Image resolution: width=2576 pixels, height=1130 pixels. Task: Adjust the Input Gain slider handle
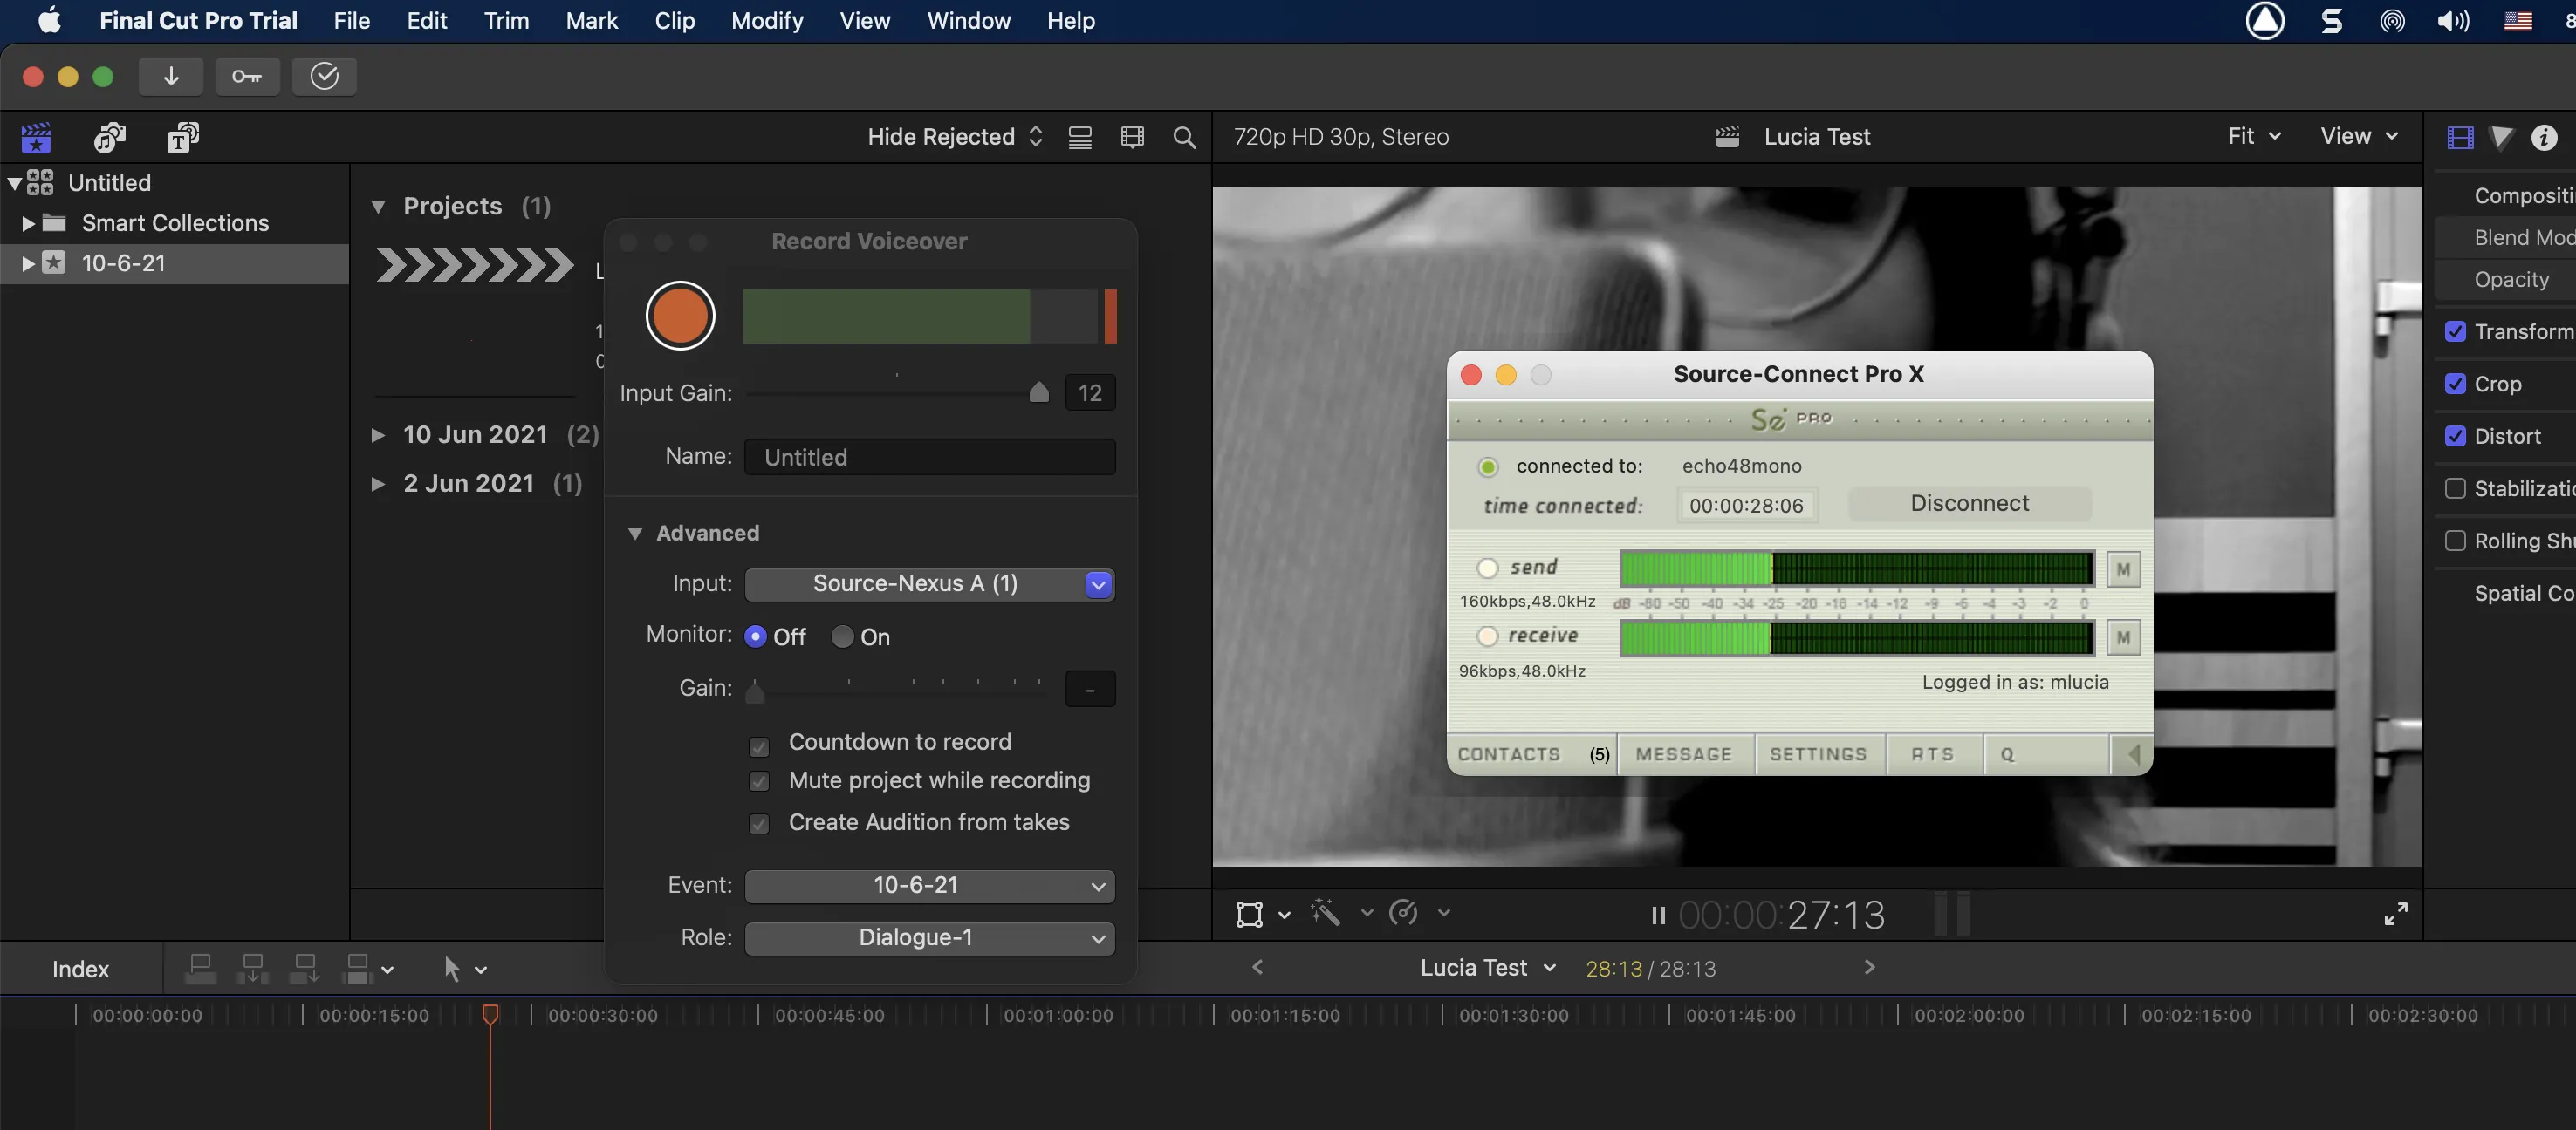coord(1039,391)
